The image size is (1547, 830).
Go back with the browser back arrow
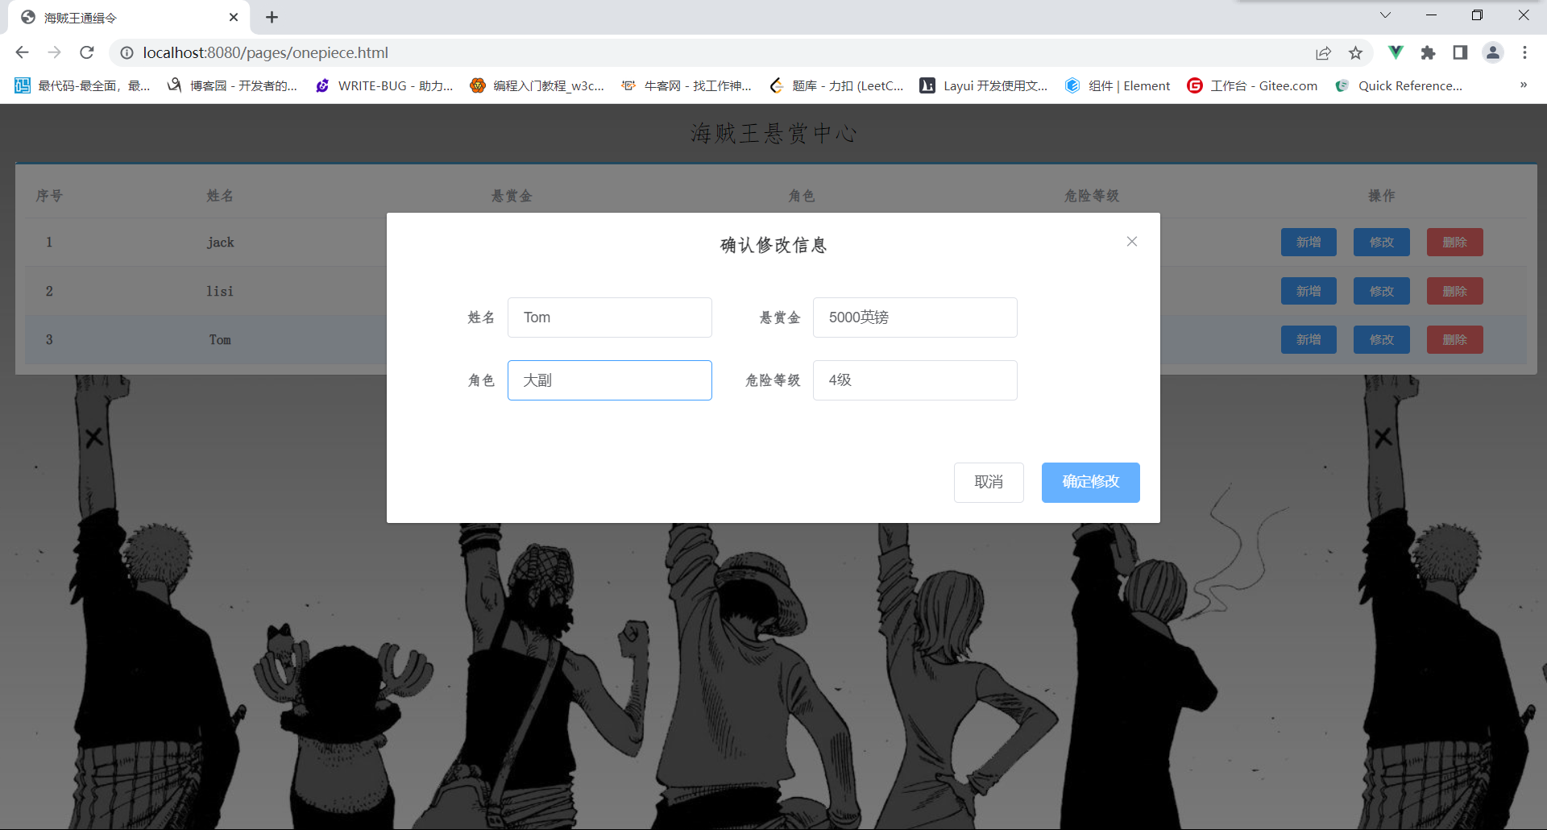pos(22,52)
